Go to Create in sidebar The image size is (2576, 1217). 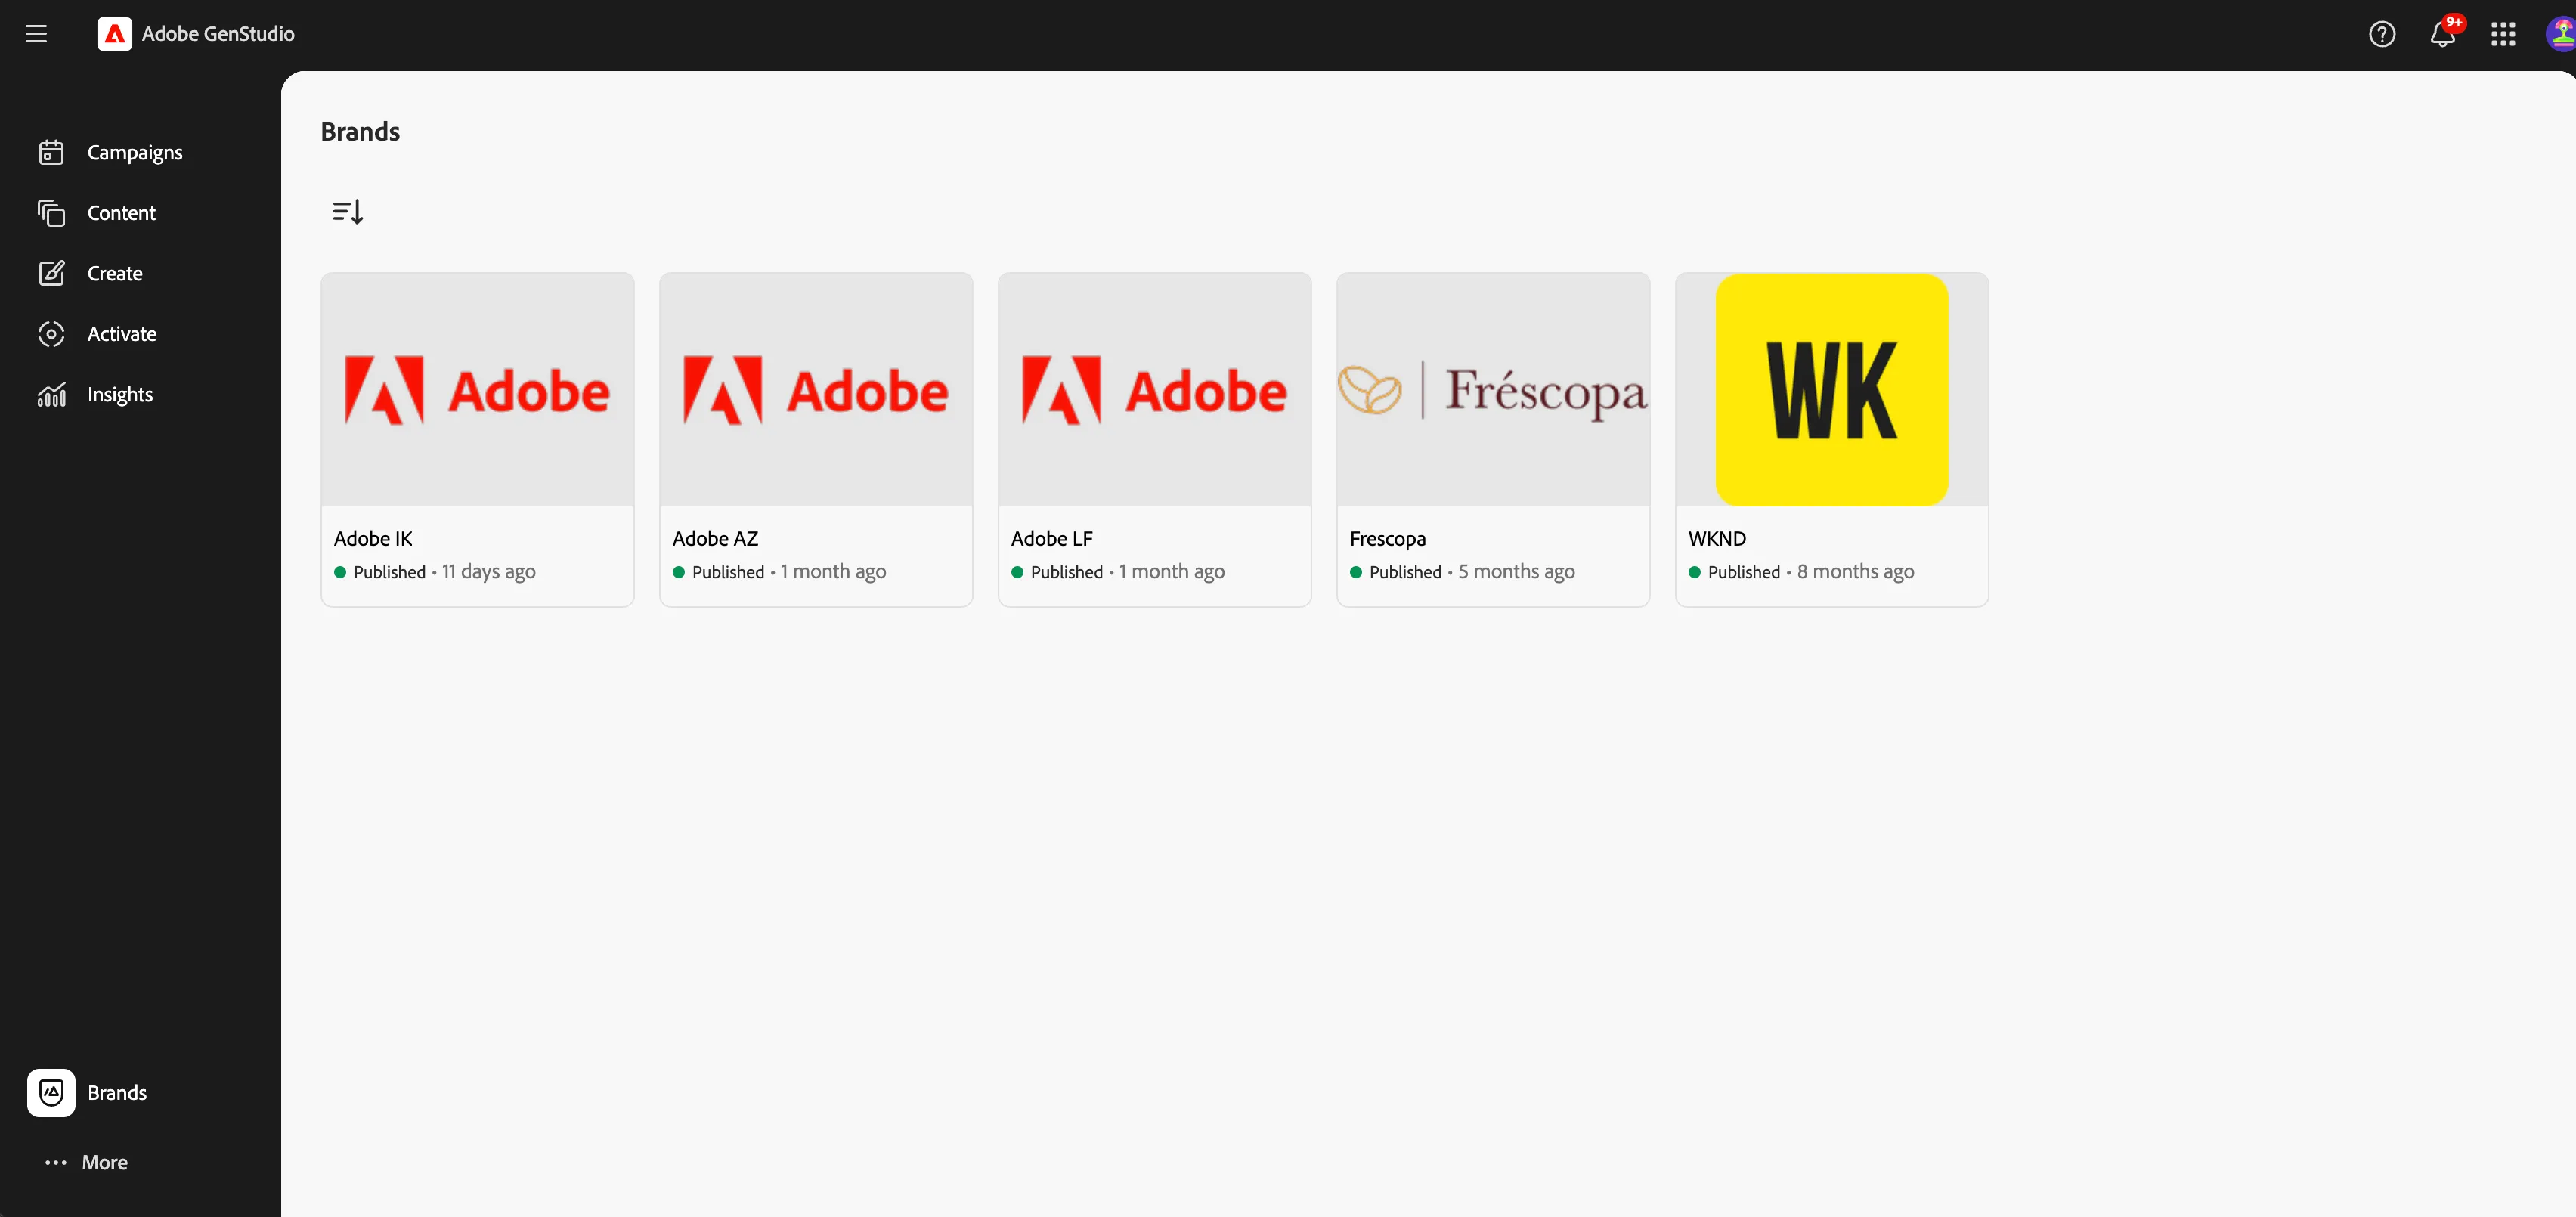[x=115, y=273]
